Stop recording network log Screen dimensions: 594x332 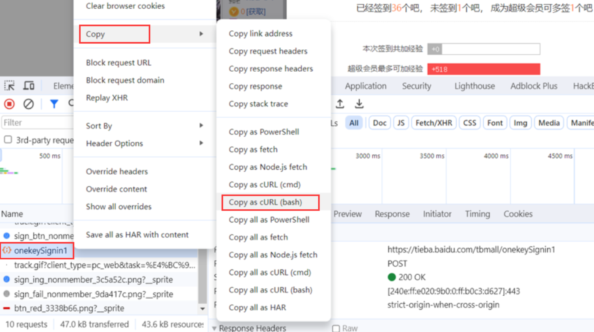[x=9, y=104]
